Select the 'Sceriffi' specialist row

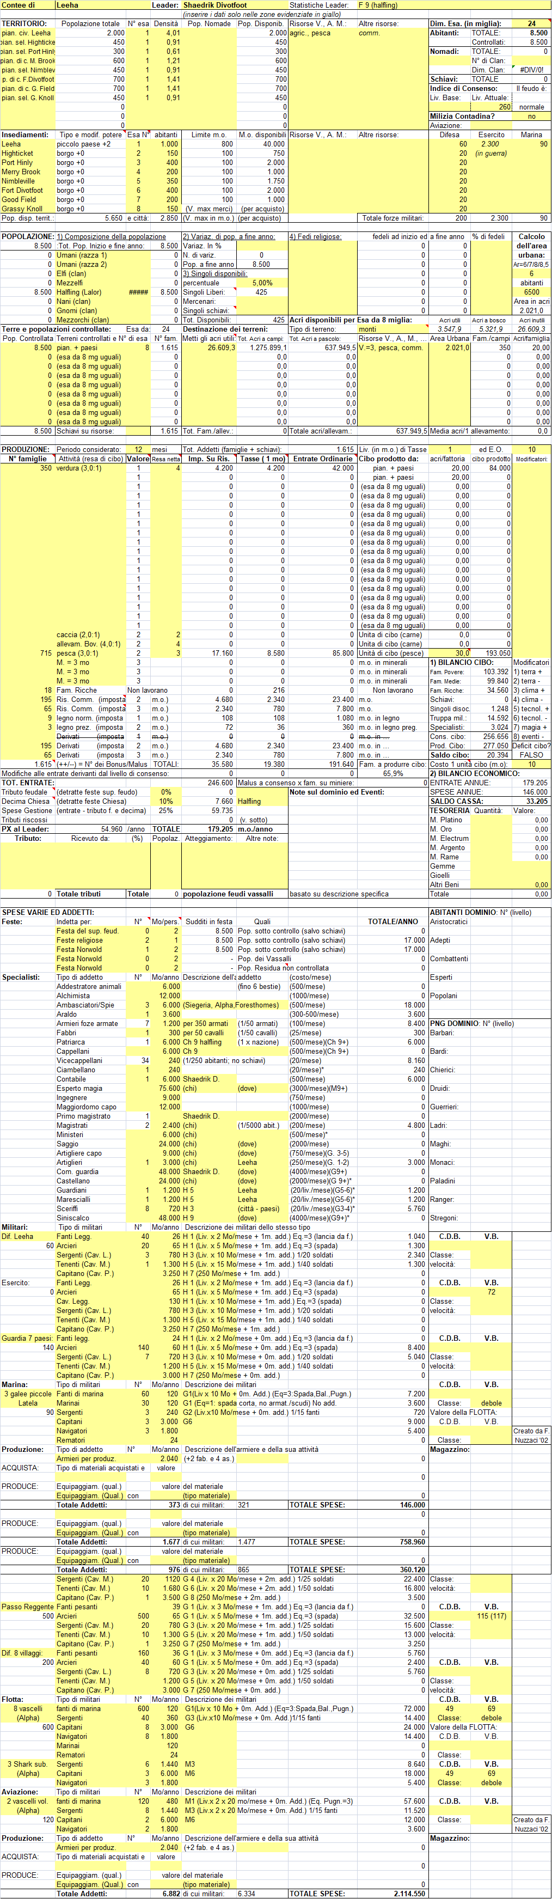pos(67,1209)
